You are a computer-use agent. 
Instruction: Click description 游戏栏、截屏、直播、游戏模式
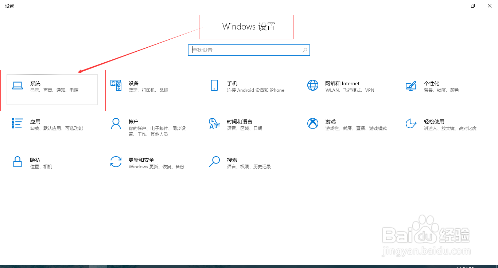(x=356, y=129)
